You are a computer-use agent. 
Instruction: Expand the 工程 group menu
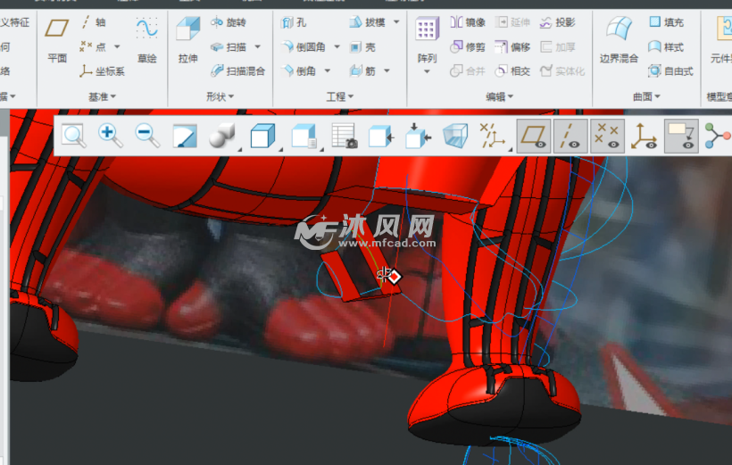(340, 96)
